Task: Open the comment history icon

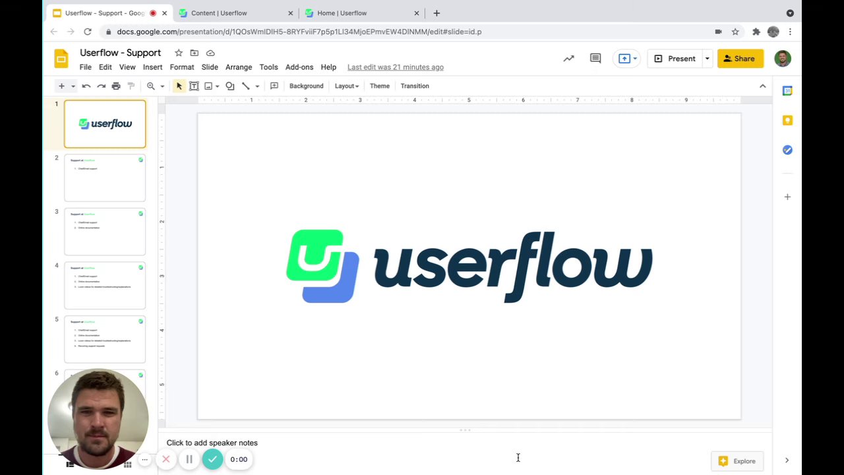Action: click(x=595, y=59)
